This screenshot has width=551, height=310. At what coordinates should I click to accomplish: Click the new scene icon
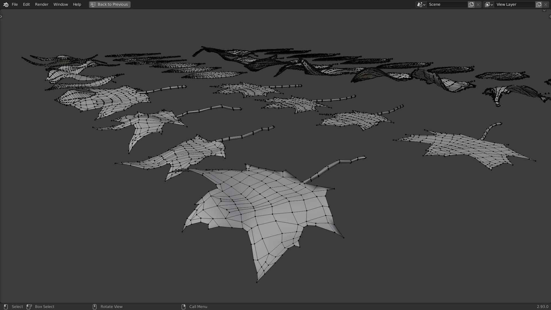471,5
